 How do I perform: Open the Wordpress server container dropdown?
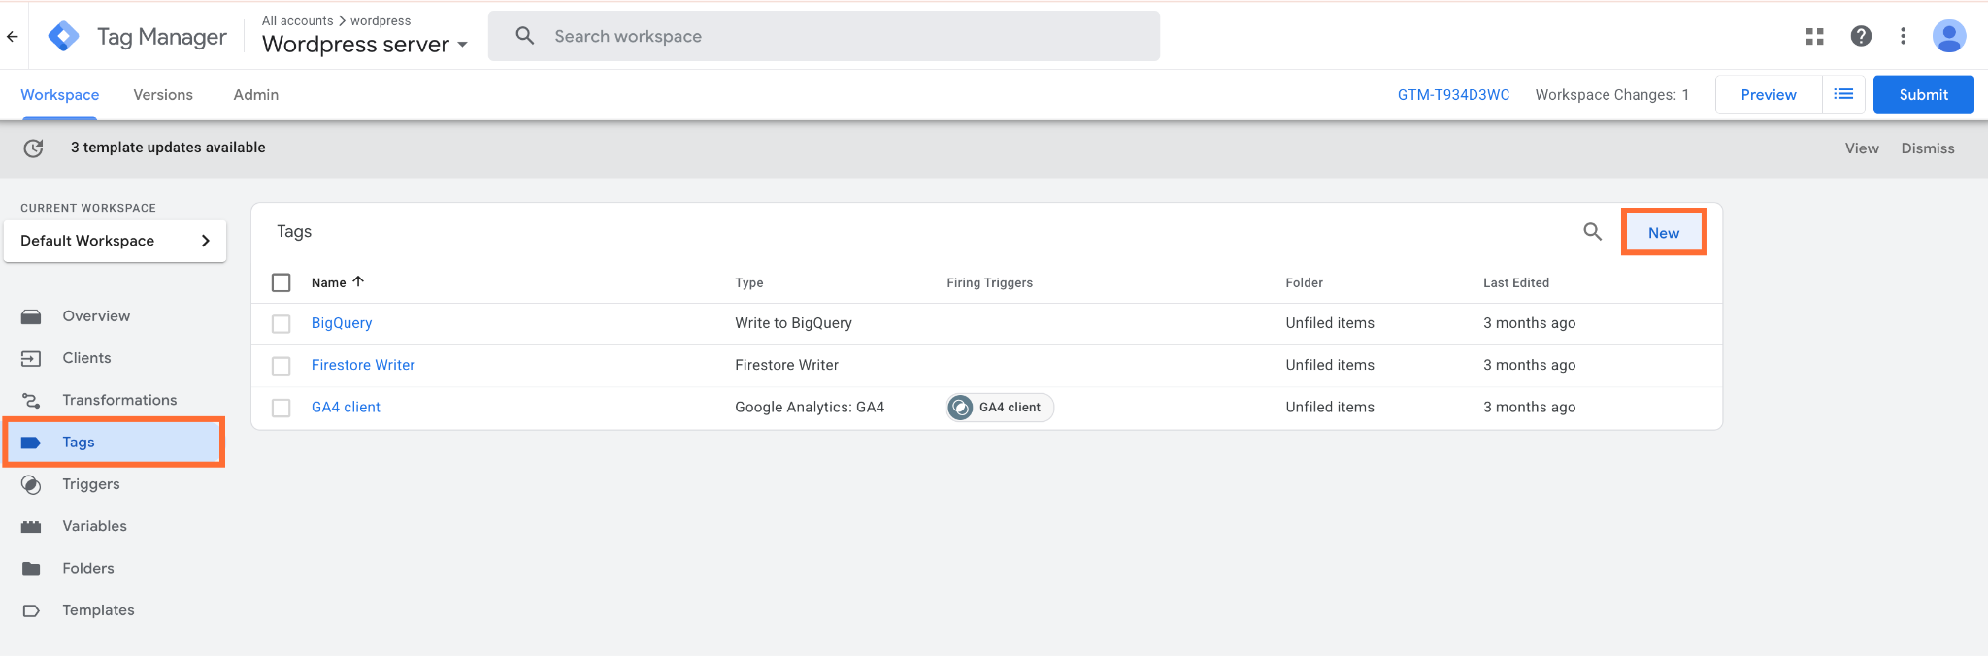pos(365,45)
